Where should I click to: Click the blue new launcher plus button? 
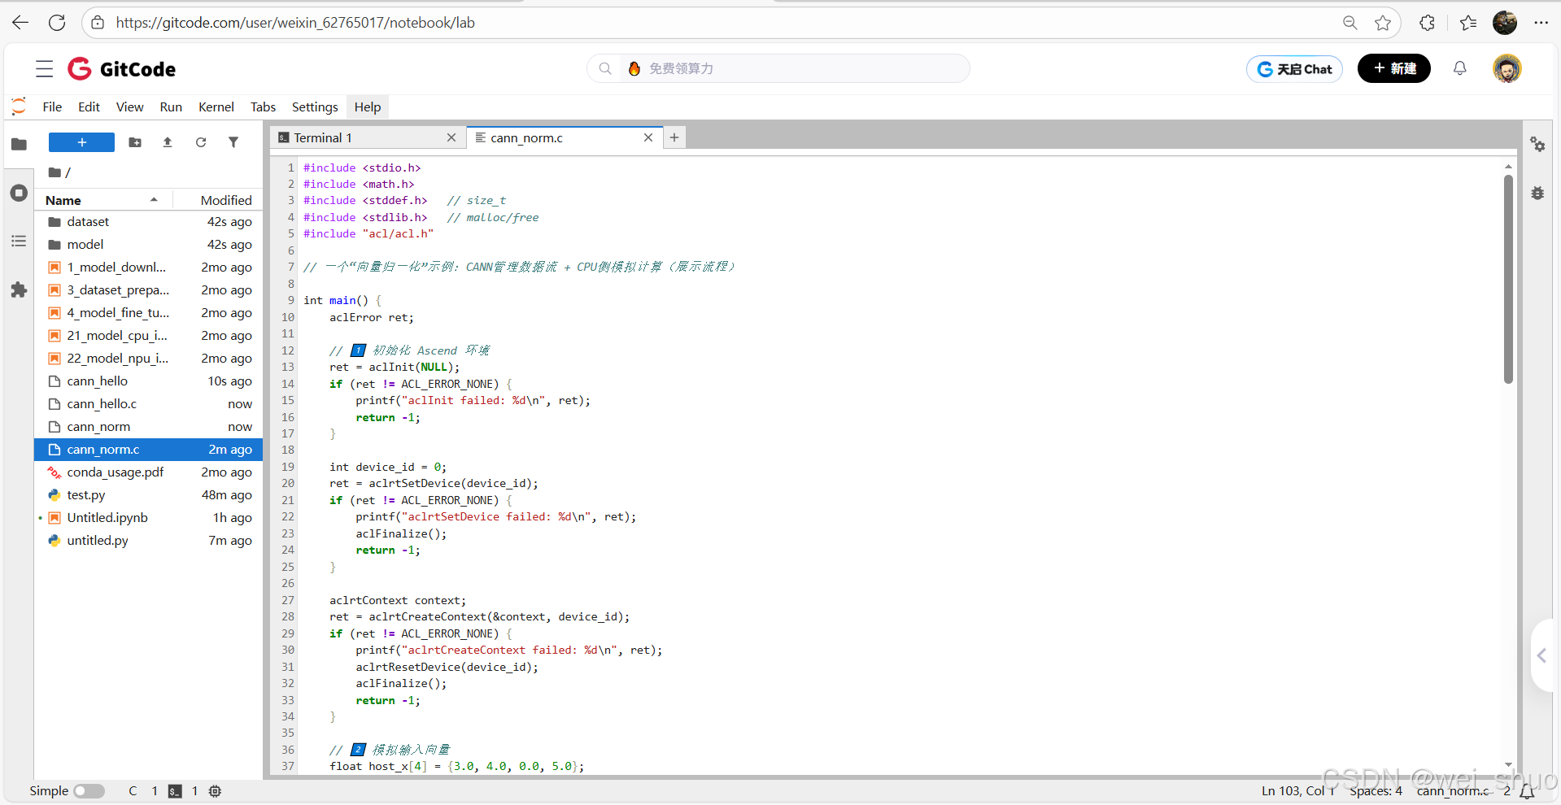[81, 142]
